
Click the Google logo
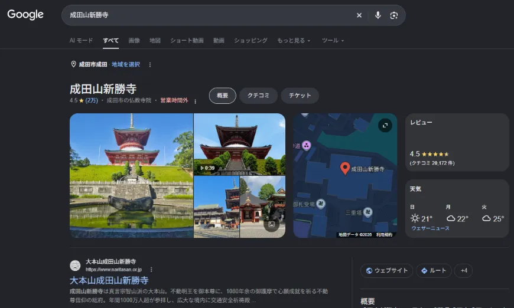[x=25, y=14]
